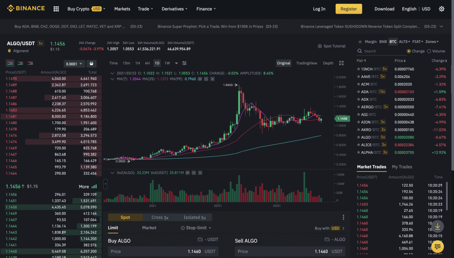Open the Stop-limit order type dropdown

tap(196, 228)
